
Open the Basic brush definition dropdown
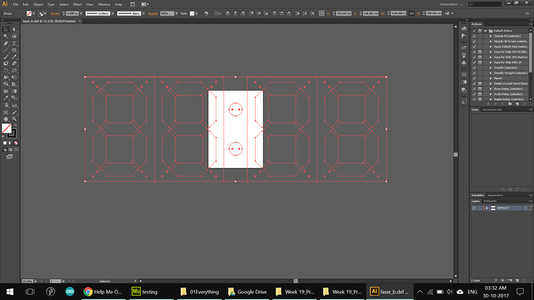coord(143,14)
